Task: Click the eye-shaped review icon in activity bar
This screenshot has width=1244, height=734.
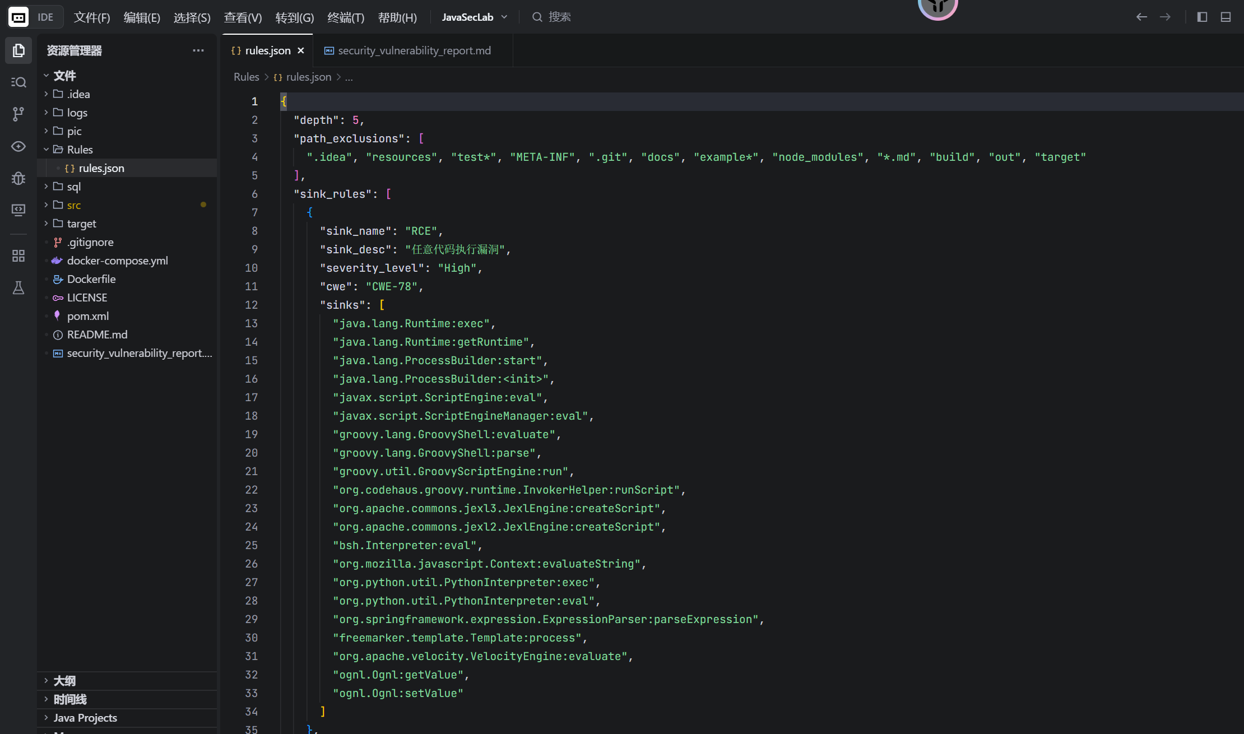Action: pos(18,146)
